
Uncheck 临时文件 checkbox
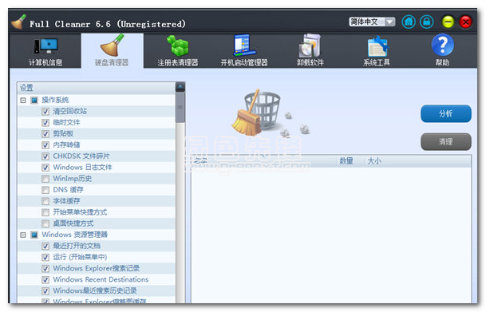(x=45, y=123)
